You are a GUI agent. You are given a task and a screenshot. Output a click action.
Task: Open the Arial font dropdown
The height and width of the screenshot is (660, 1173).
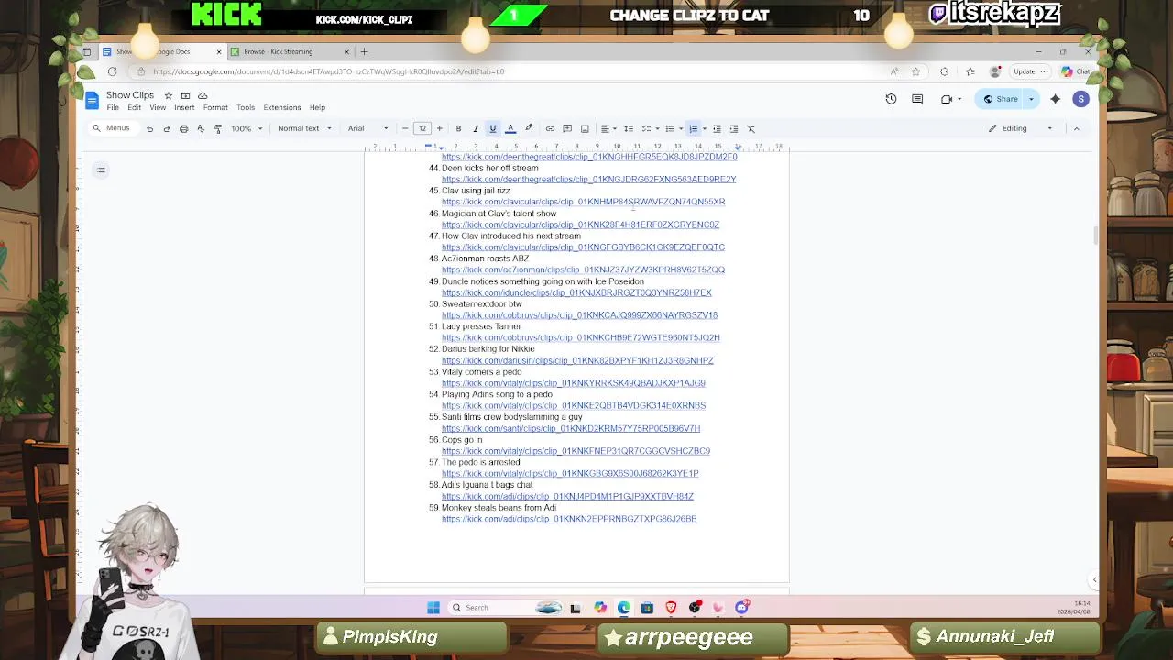pos(367,128)
